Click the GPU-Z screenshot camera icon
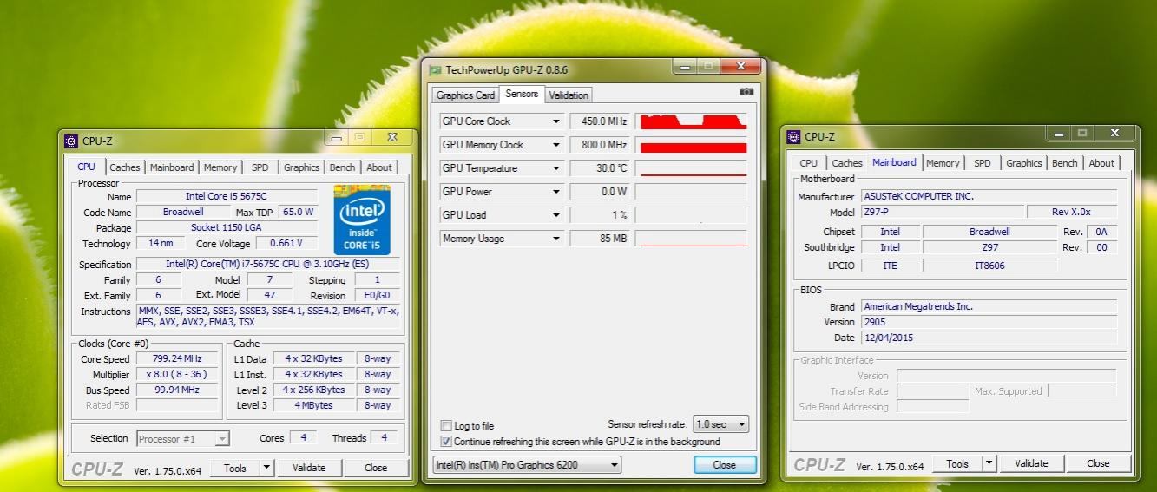This screenshot has width=1157, height=492. coord(746,92)
